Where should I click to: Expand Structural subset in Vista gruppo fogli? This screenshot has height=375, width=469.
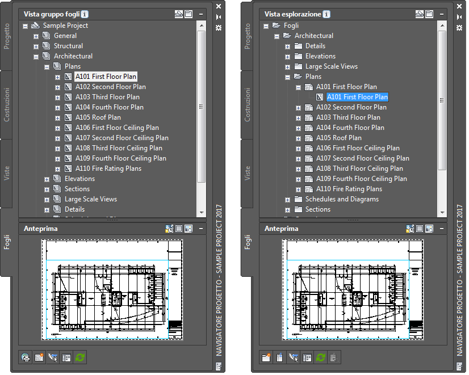pos(36,47)
